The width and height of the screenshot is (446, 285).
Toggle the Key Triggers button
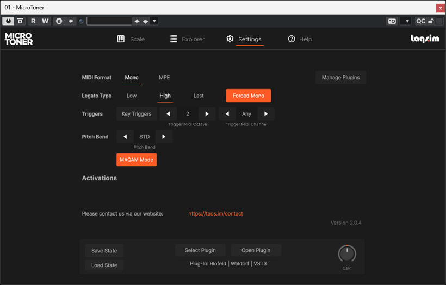137,114
